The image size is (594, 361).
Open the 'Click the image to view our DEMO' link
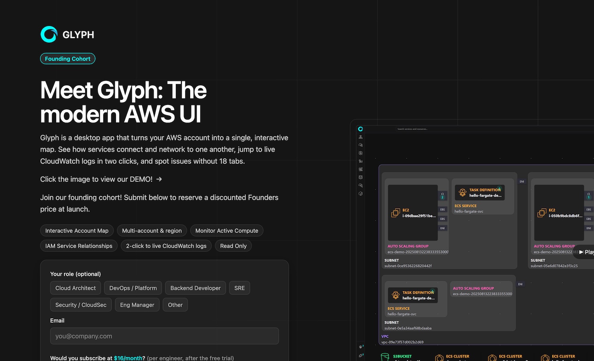click(x=96, y=179)
